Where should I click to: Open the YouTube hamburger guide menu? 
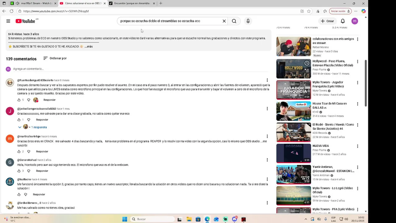coord(8,21)
